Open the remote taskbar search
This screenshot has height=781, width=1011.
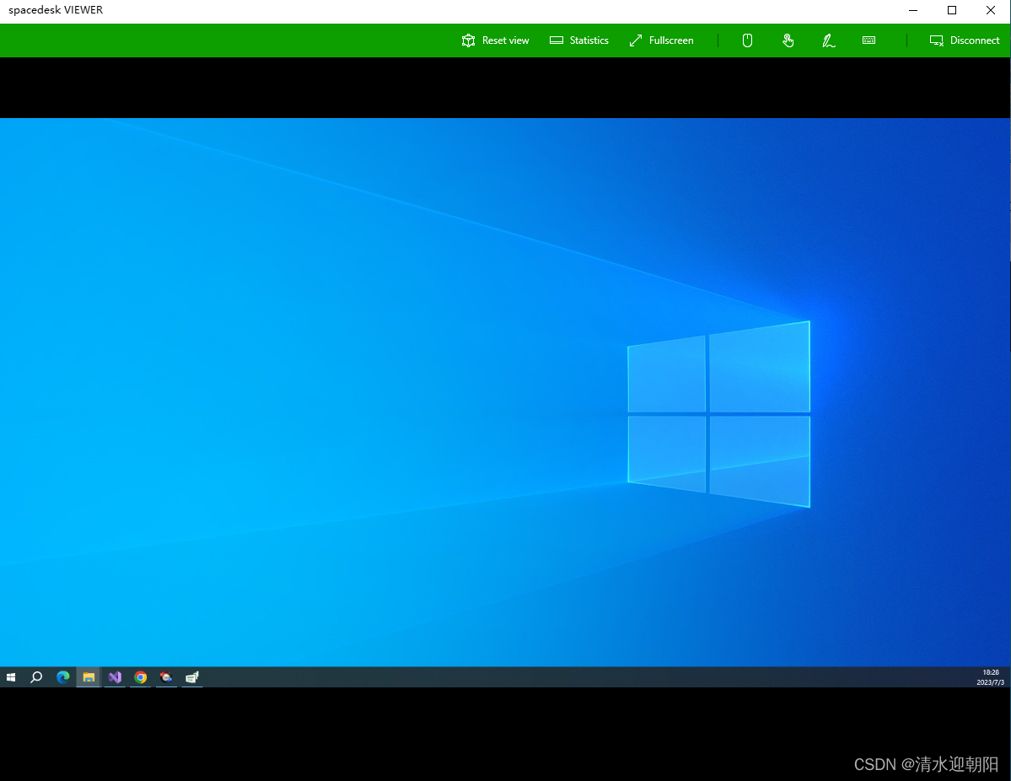tap(37, 676)
